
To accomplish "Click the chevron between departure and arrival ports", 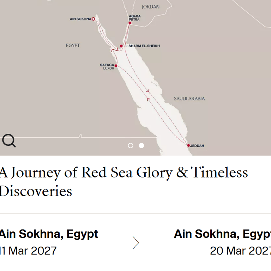I will (136, 243).
